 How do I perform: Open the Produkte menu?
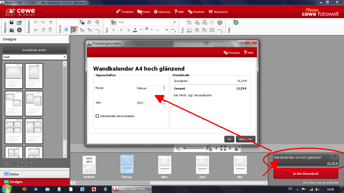[122, 12]
